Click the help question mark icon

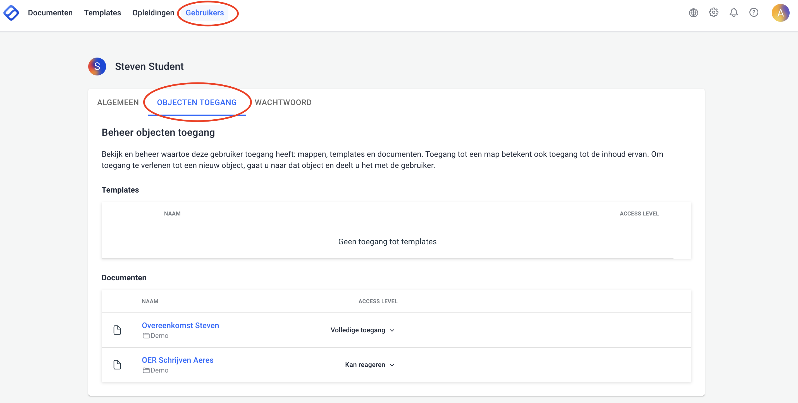[x=754, y=13]
